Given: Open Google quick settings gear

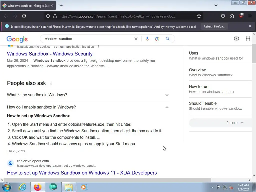Looking at the screenshot, I should point(236,38).
